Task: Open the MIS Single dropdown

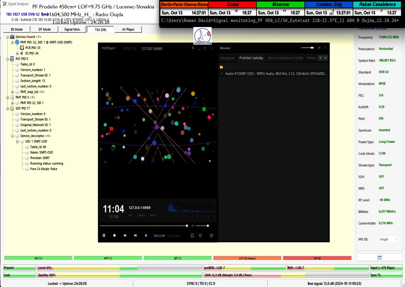Action: click(388, 239)
